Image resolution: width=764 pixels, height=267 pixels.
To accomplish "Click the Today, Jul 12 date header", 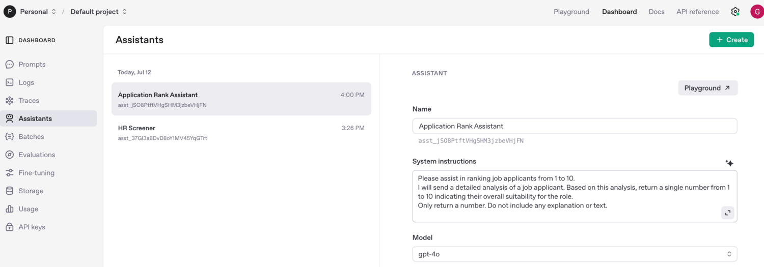I will [134, 72].
